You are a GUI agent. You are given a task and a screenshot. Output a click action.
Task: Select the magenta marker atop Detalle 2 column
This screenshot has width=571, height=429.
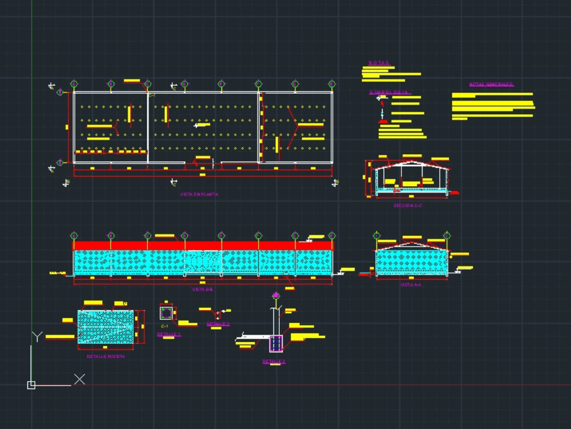coord(277,295)
